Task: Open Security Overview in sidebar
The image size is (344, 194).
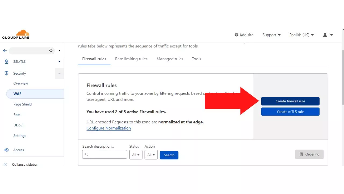Action: 21,83
